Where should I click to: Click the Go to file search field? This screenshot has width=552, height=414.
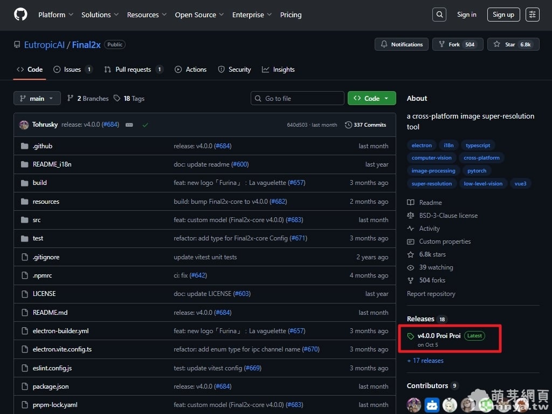pyautogui.click(x=298, y=99)
